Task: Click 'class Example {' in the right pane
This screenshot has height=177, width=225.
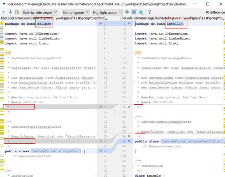Action: click(x=150, y=175)
